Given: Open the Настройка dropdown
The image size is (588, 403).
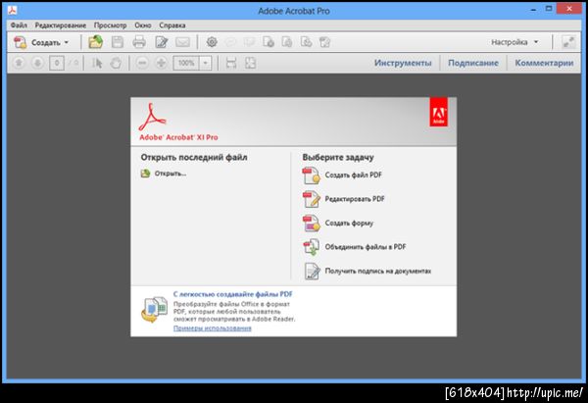Looking at the screenshot, I should pyautogui.click(x=514, y=42).
